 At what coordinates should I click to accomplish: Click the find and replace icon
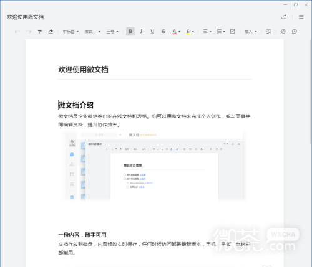[x=268, y=31]
